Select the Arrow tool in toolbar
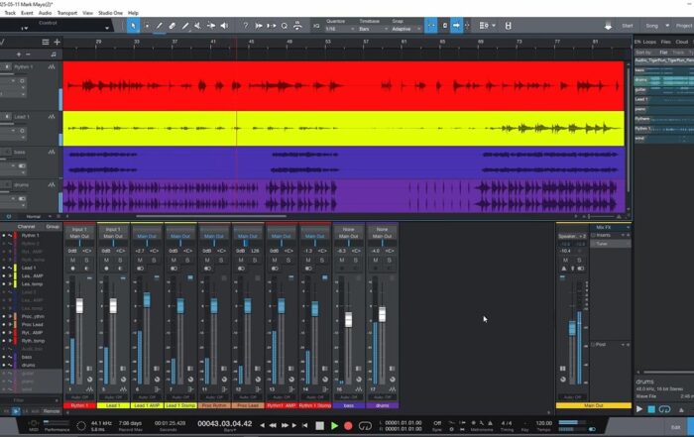 (133, 26)
